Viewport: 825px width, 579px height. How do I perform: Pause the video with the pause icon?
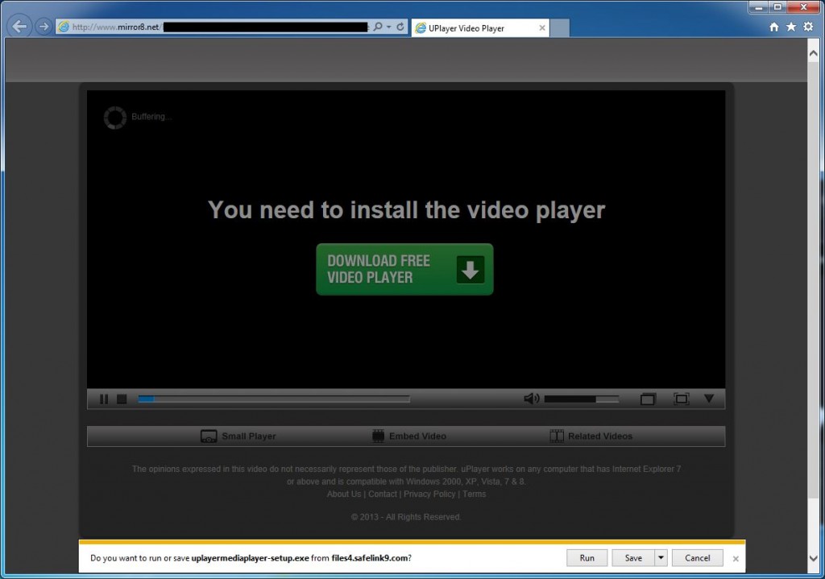click(104, 399)
